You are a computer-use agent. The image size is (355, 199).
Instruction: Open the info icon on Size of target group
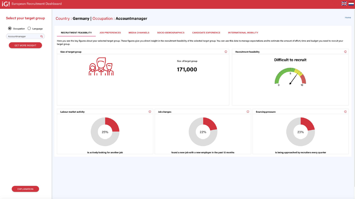[x=225, y=52]
